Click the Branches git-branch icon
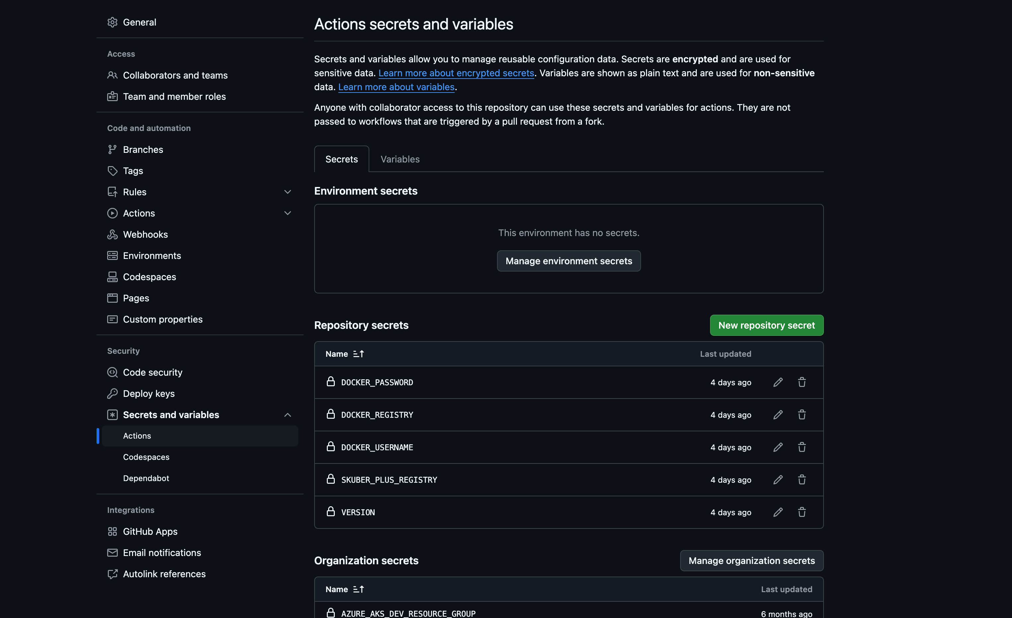Image resolution: width=1012 pixels, height=618 pixels. pos(112,150)
